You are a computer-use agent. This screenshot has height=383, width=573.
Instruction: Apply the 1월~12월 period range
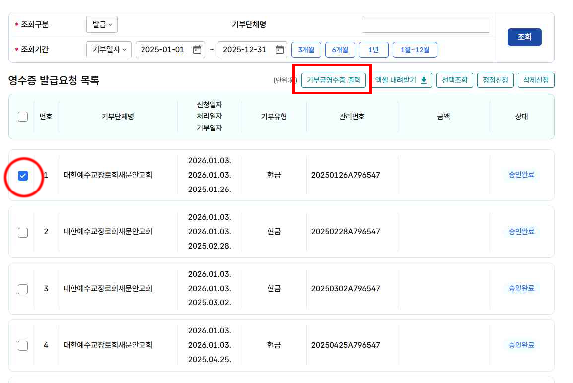[415, 50]
